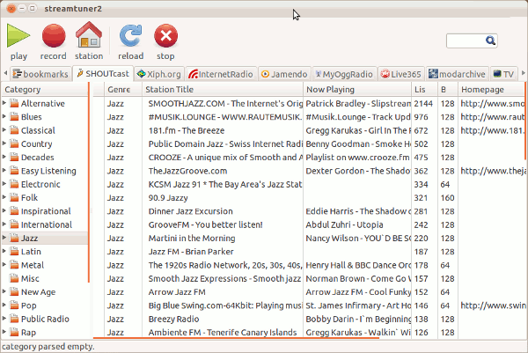The height and width of the screenshot is (353, 528).
Task: Open the TV tab
Action: (503, 74)
